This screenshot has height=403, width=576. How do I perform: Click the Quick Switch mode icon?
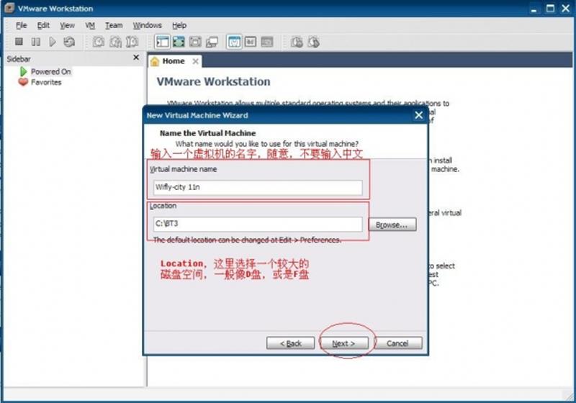[x=195, y=42]
